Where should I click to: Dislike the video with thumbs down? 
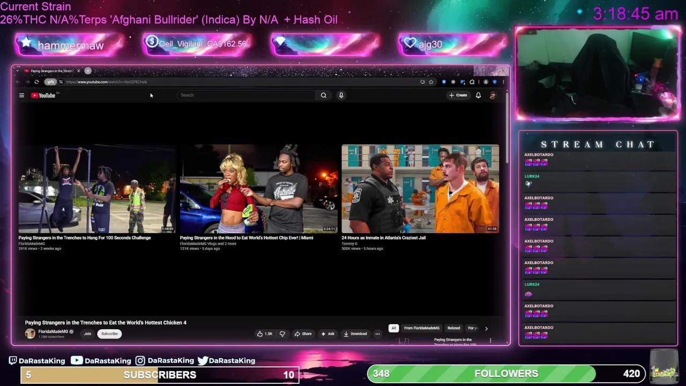click(282, 334)
